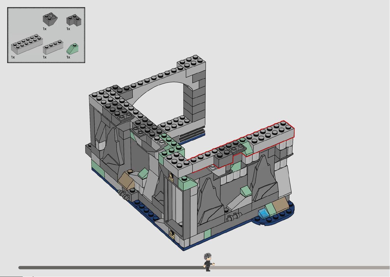
Task: Click the minifigure marker on the progress bar
Action: (x=208, y=262)
